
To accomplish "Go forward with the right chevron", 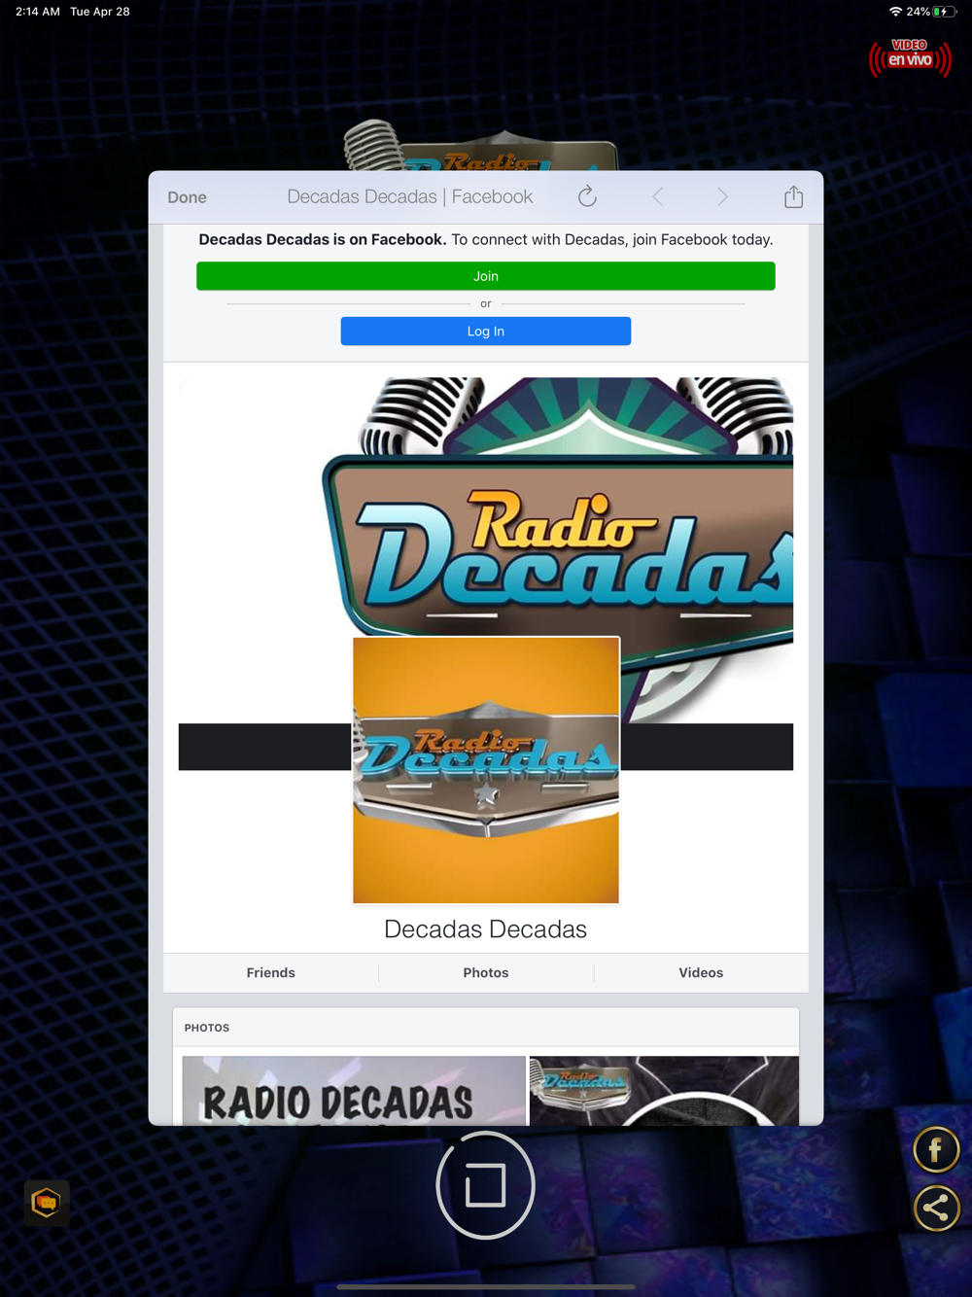I will (722, 197).
